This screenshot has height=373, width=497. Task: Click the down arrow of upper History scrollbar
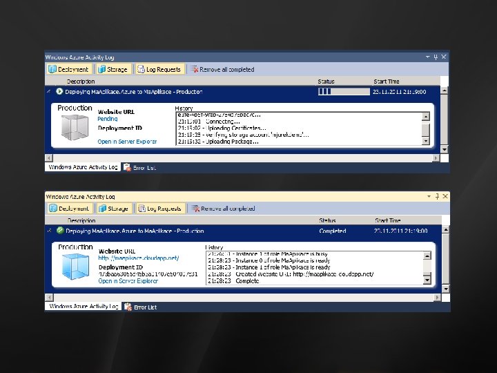426,141
